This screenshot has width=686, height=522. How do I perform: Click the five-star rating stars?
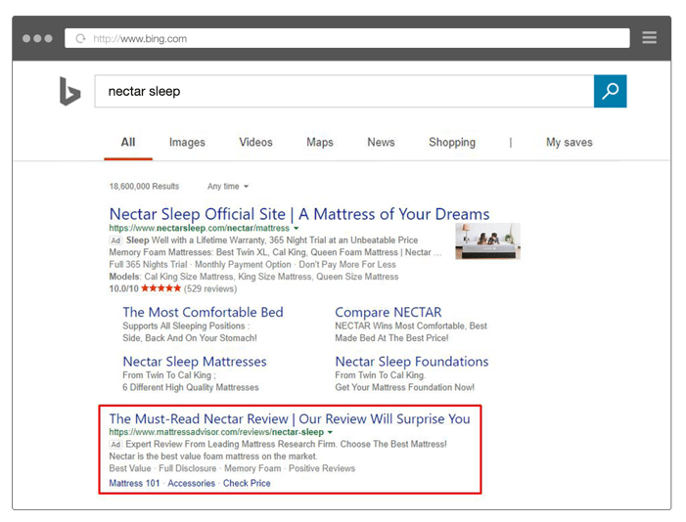[x=161, y=288]
